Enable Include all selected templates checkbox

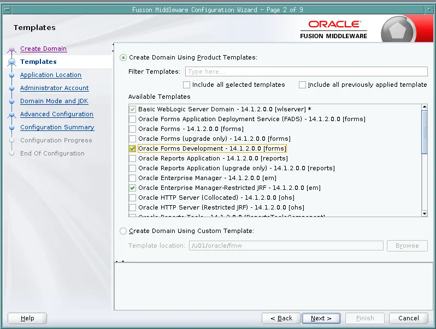[186, 85]
